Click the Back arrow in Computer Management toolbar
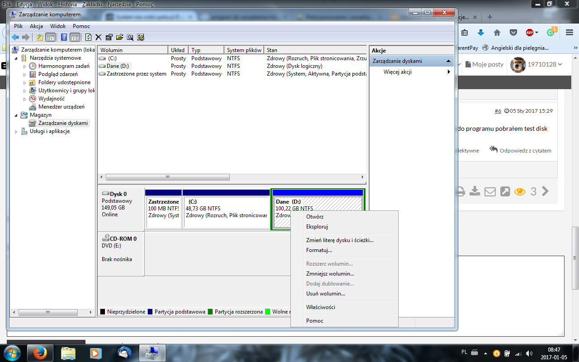The width and height of the screenshot is (579, 362). click(15, 37)
